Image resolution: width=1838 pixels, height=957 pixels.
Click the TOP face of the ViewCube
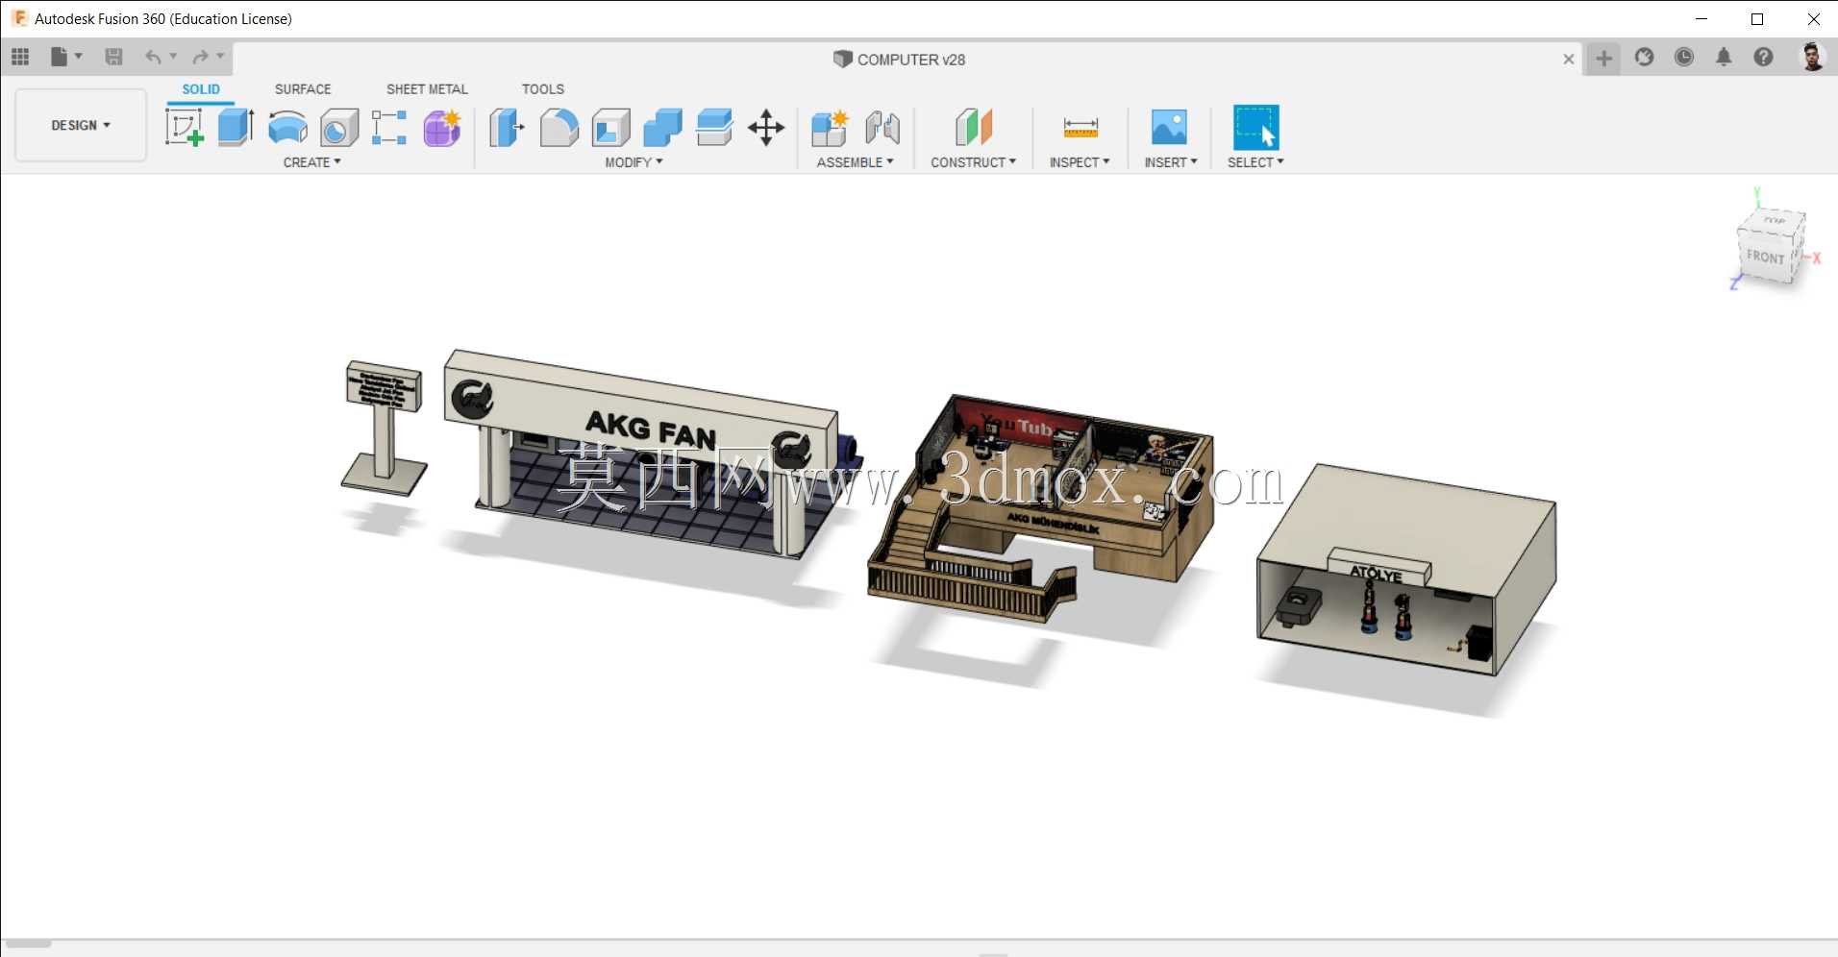coord(1773,222)
